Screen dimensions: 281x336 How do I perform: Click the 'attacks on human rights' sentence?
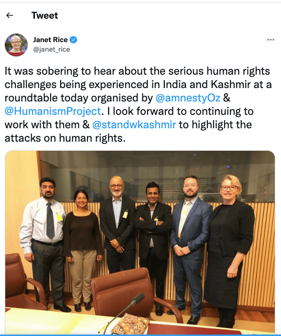click(65, 138)
